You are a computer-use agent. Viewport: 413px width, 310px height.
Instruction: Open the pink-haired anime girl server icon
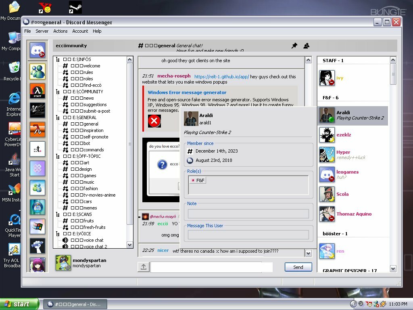pyautogui.click(x=38, y=265)
